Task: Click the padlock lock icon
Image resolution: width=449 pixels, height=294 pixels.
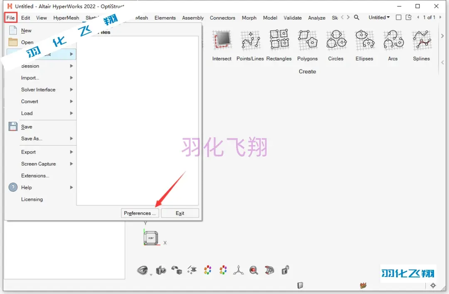Action: [285, 270]
